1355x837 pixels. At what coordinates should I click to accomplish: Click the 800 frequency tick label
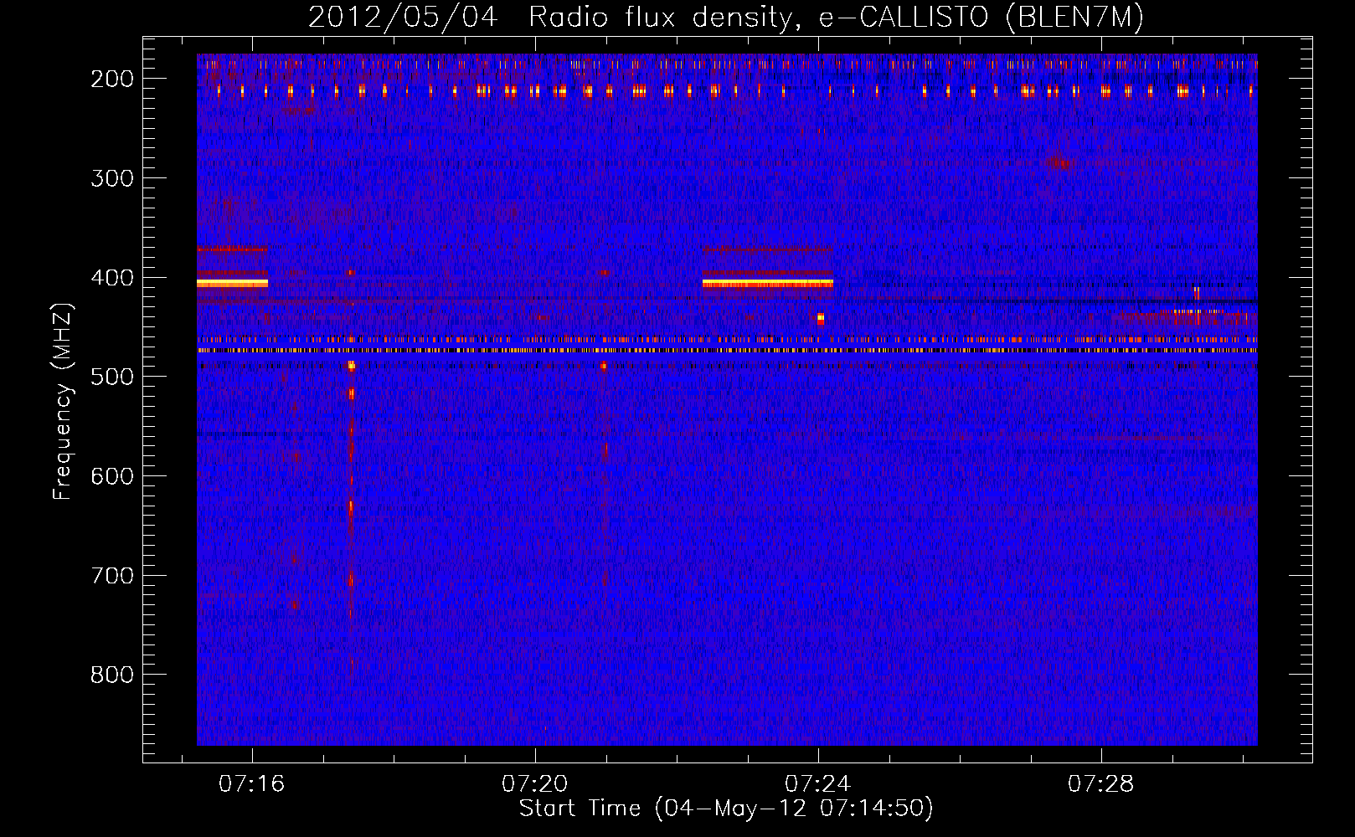[112, 675]
